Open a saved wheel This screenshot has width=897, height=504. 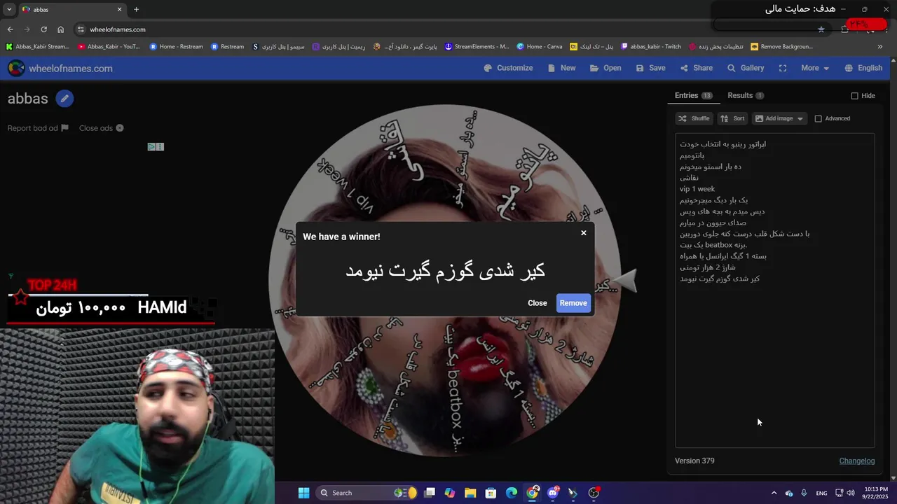click(605, 68)
